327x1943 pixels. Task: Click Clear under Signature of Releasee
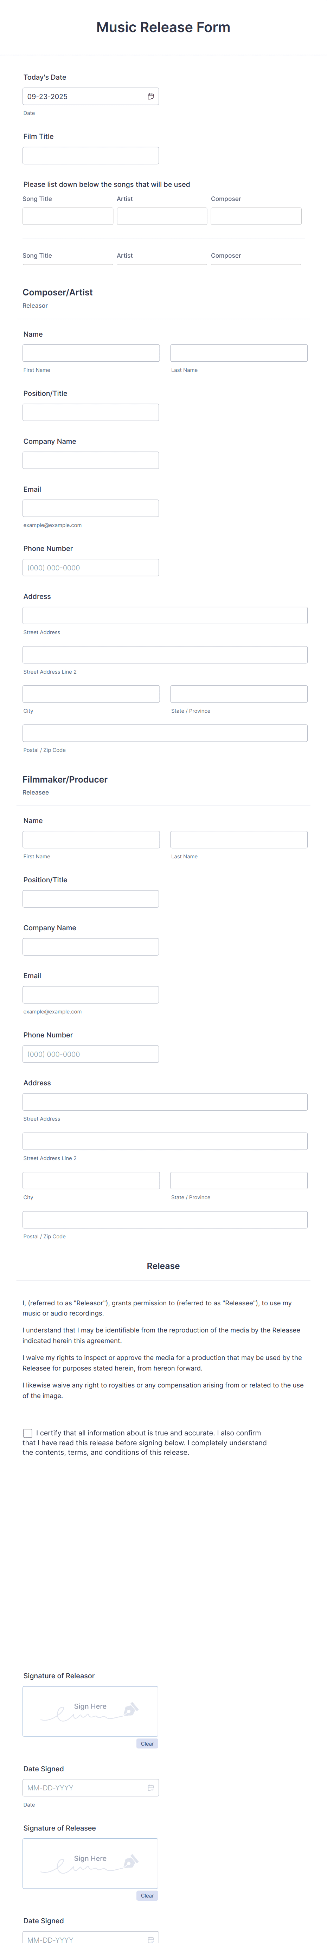point(147,1895)
